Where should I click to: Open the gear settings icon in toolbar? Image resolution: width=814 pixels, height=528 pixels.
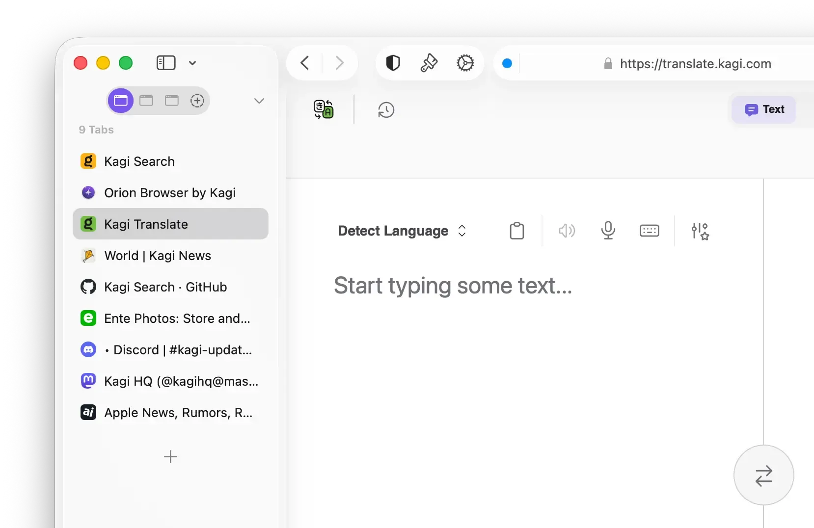point(465,63)
